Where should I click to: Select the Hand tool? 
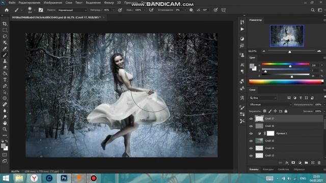(x=5, y=123)
